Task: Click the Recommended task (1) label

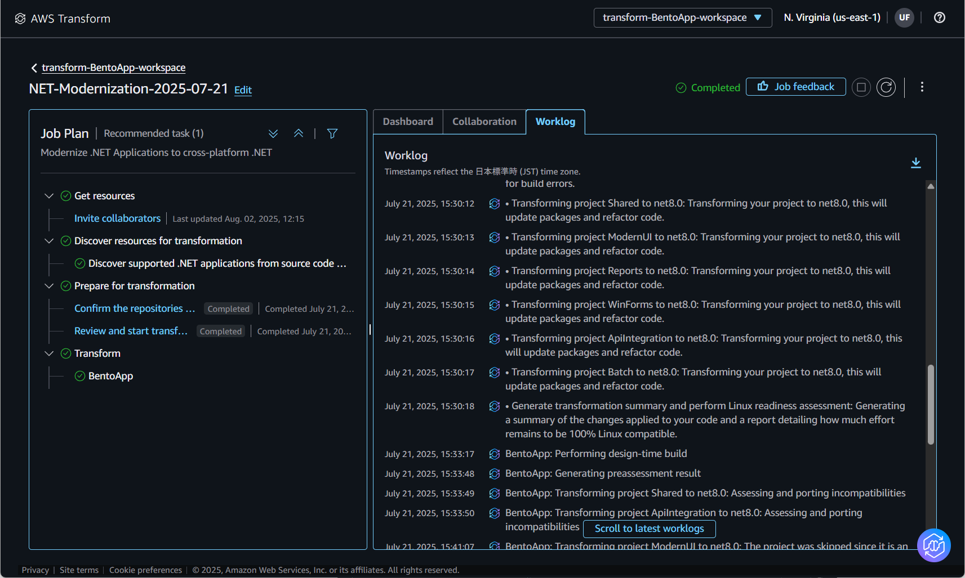Action: tap(154, 133)
